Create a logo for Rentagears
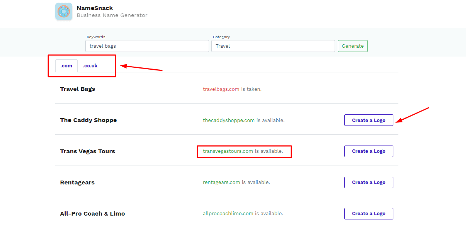 coord(369,182)
